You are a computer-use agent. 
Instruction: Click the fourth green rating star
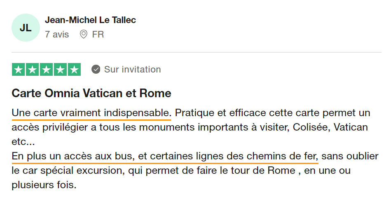[60, 70]
